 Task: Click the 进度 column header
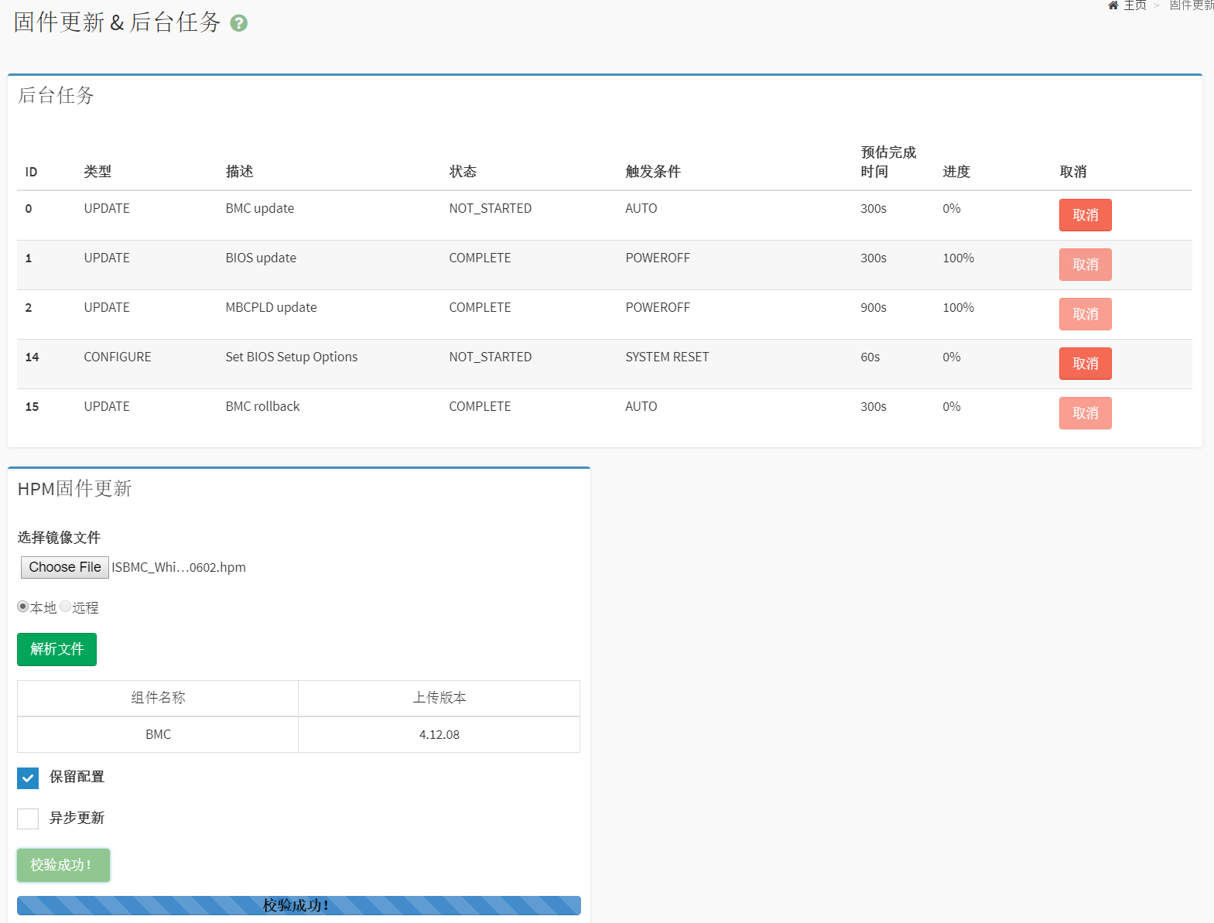[956, 172]
